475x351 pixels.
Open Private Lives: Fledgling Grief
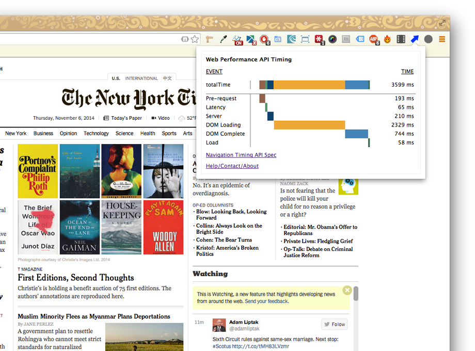[x=318, y=241]
